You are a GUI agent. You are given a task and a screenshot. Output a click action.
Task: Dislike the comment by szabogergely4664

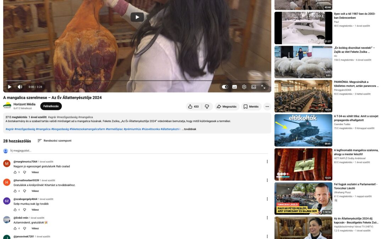point(24,210)
